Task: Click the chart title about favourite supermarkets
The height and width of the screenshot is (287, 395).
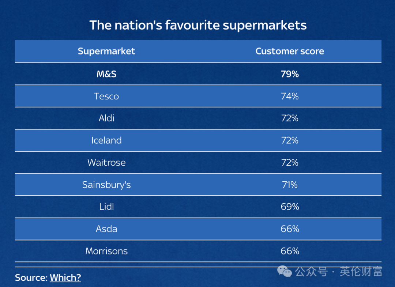Action: click(x=198, y=25)
